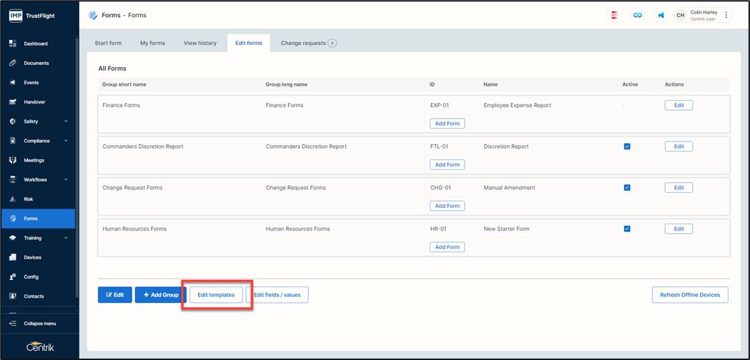The image size is (750, 360).
Task: Switch to the Start form tab
Action: (108, 43)
